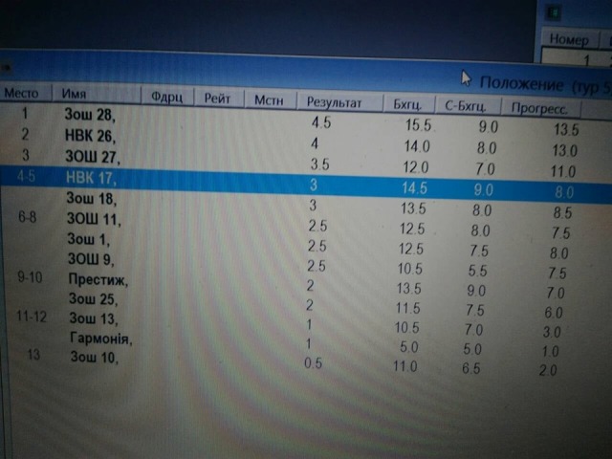
Task: Click result 3.5 of ЗОШ 27
Action: click(x=319, y=164)
